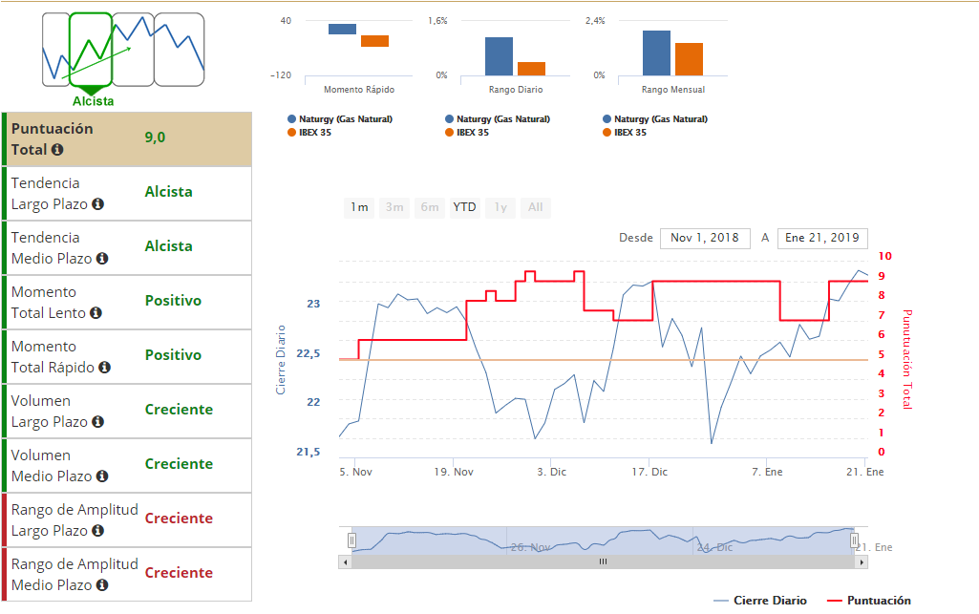Viewport: 979px width, 614px height.
Task: Click the navigator right scroll arrow
Action: tap(862, 562)
